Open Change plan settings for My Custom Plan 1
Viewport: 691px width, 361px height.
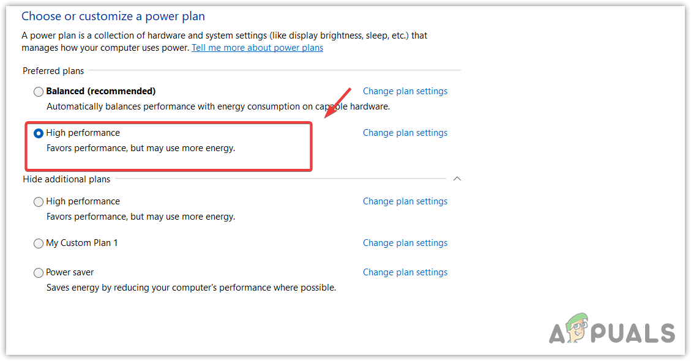coord(405,243)
